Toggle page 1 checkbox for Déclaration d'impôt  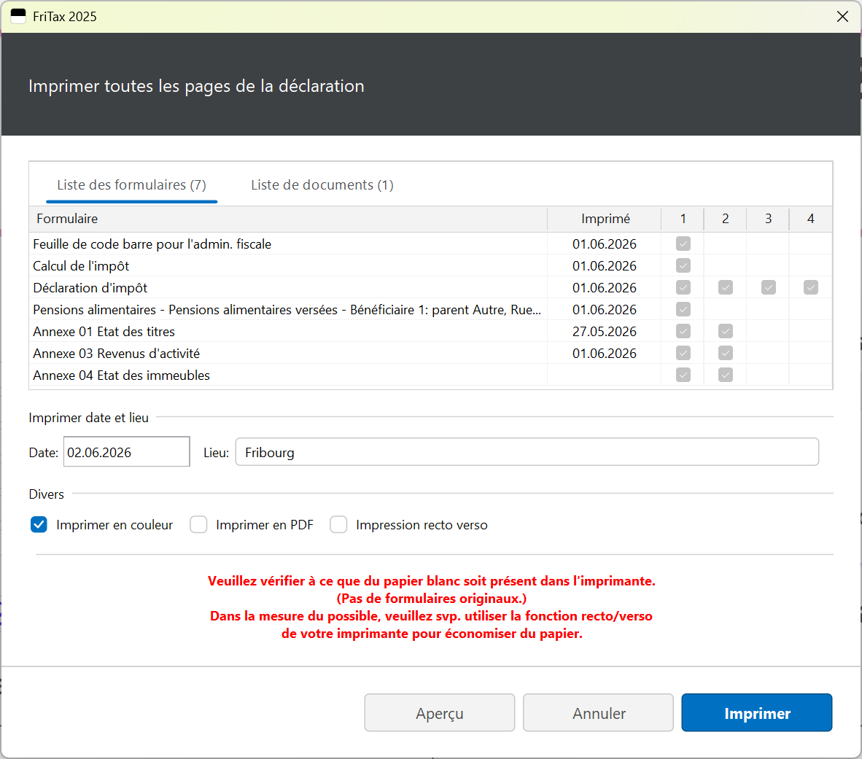pyautogui.click(x=683, y=287)
